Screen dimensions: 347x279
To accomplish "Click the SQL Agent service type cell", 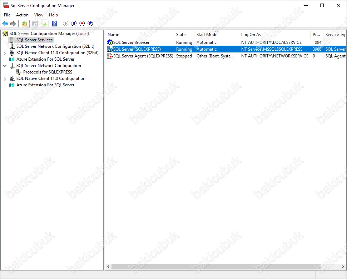I will pos(335,56).
